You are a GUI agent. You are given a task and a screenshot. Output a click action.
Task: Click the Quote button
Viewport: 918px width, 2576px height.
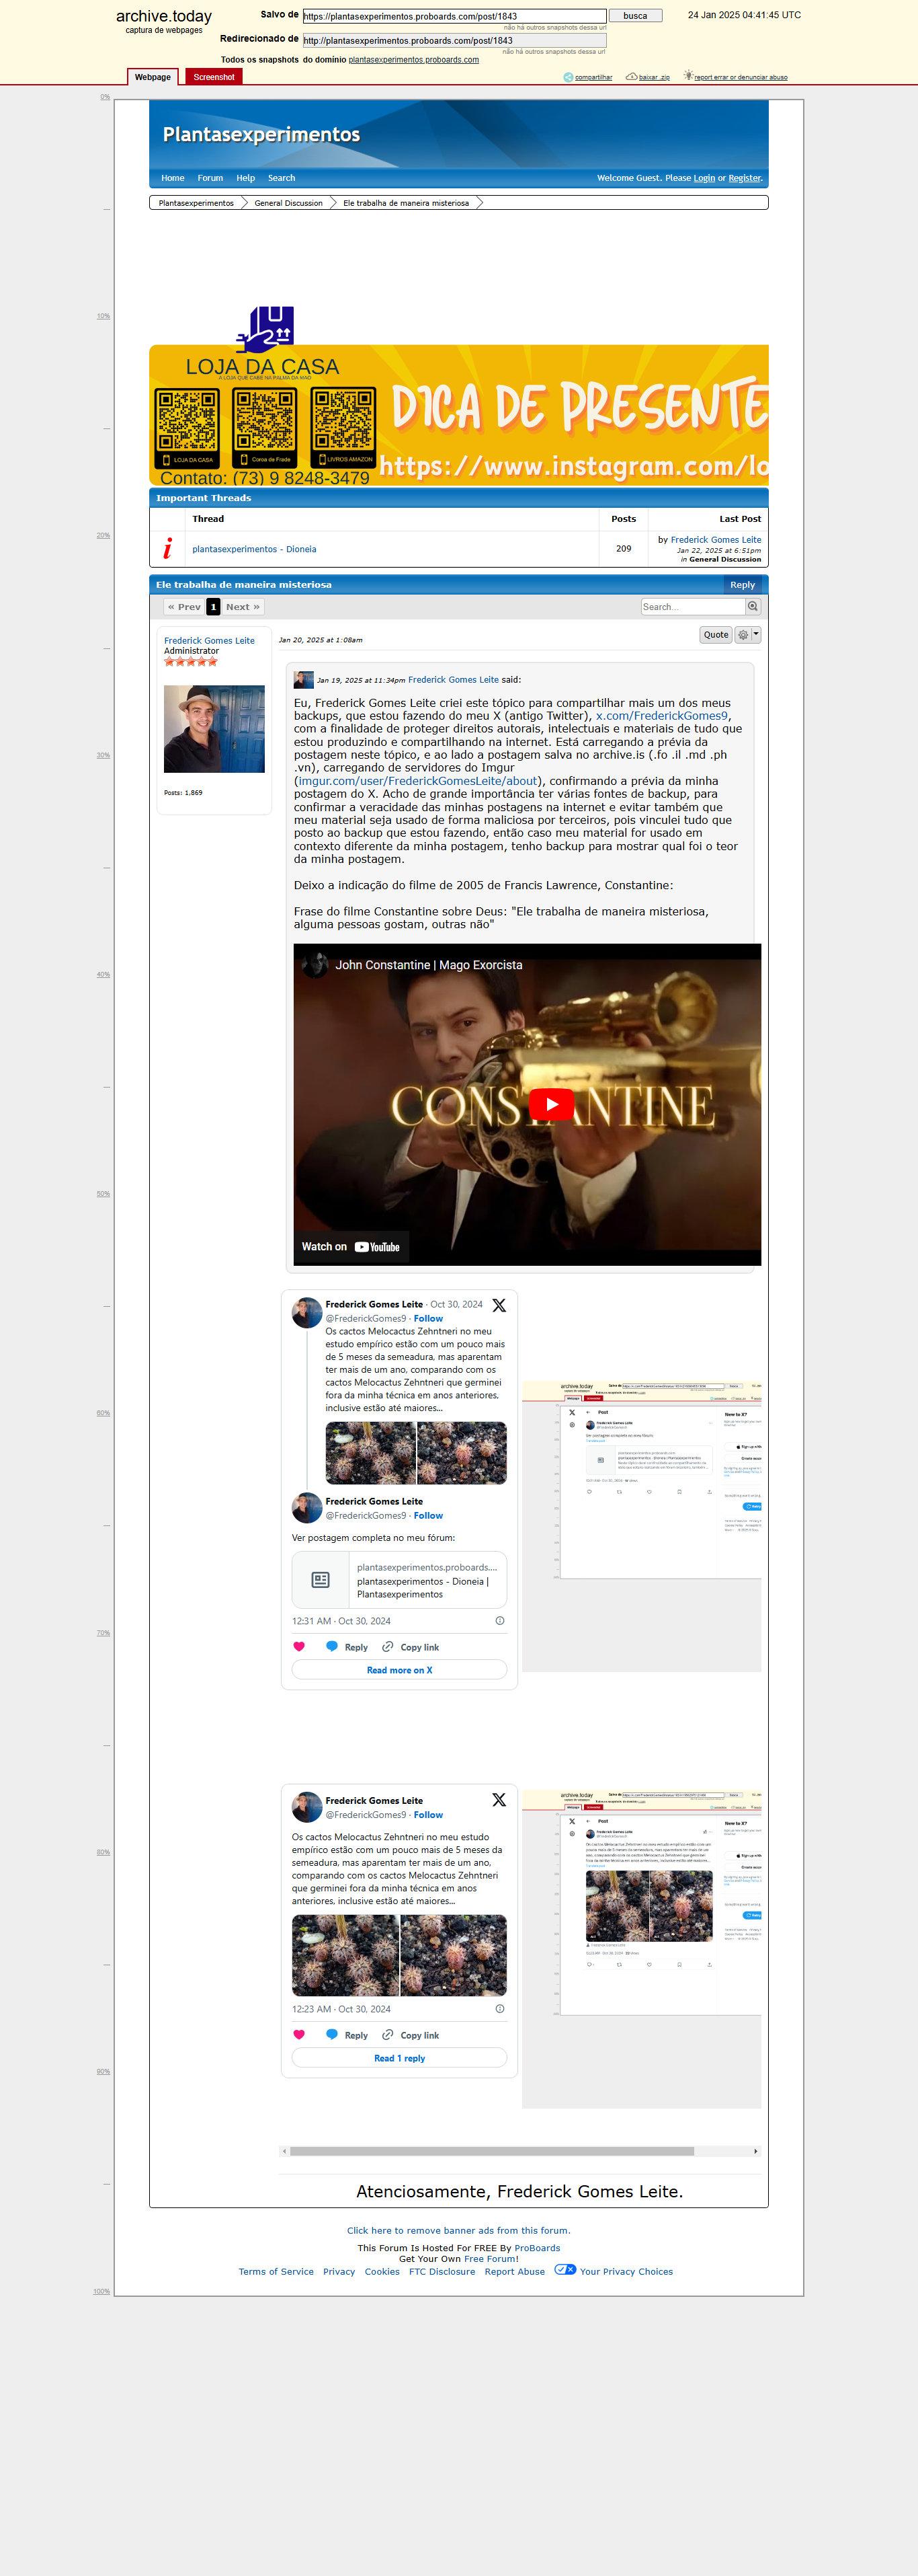click(716, 635)
